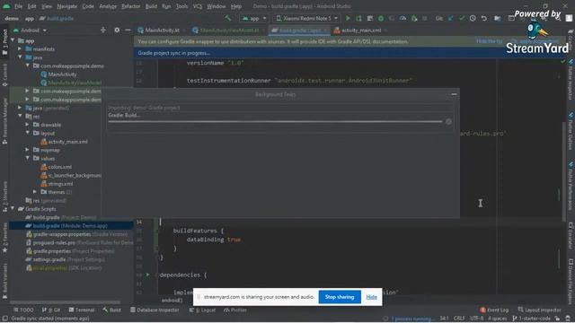
Task: Click the editor vertical scrollbar
Action: [x=564, y=170]
